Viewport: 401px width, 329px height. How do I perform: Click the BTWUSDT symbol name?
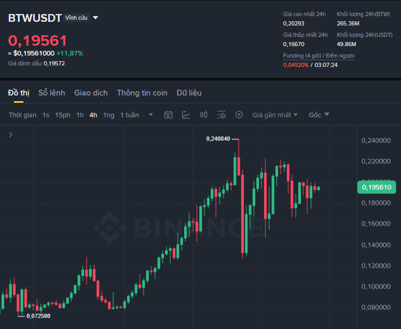click(35, 18)
